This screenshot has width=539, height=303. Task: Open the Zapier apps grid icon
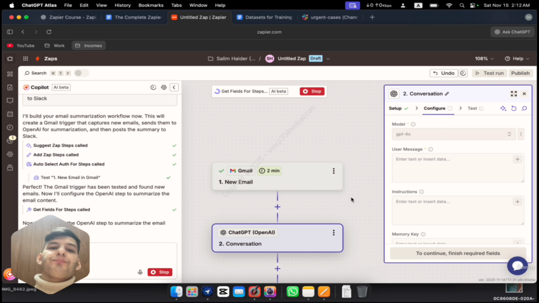coord(26,59)
